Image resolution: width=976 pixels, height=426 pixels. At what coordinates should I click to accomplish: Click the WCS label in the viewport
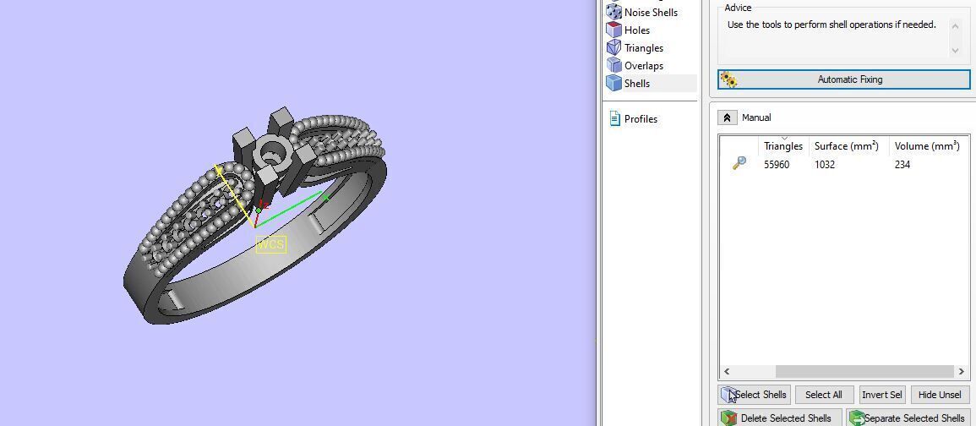point(270,244)
